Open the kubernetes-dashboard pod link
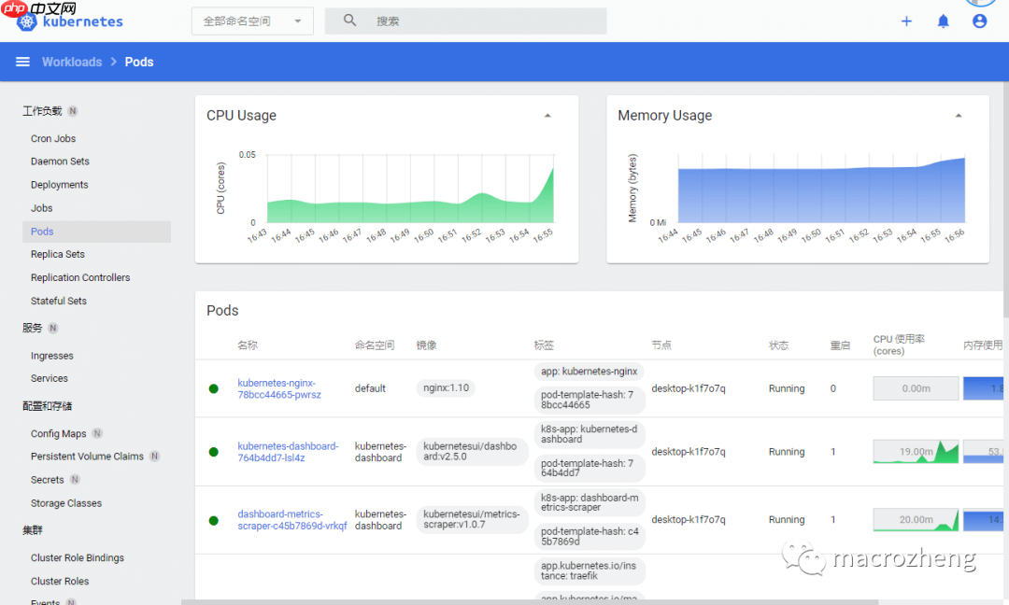Viewport: 1009px width, 605px height. pos(288,452)
